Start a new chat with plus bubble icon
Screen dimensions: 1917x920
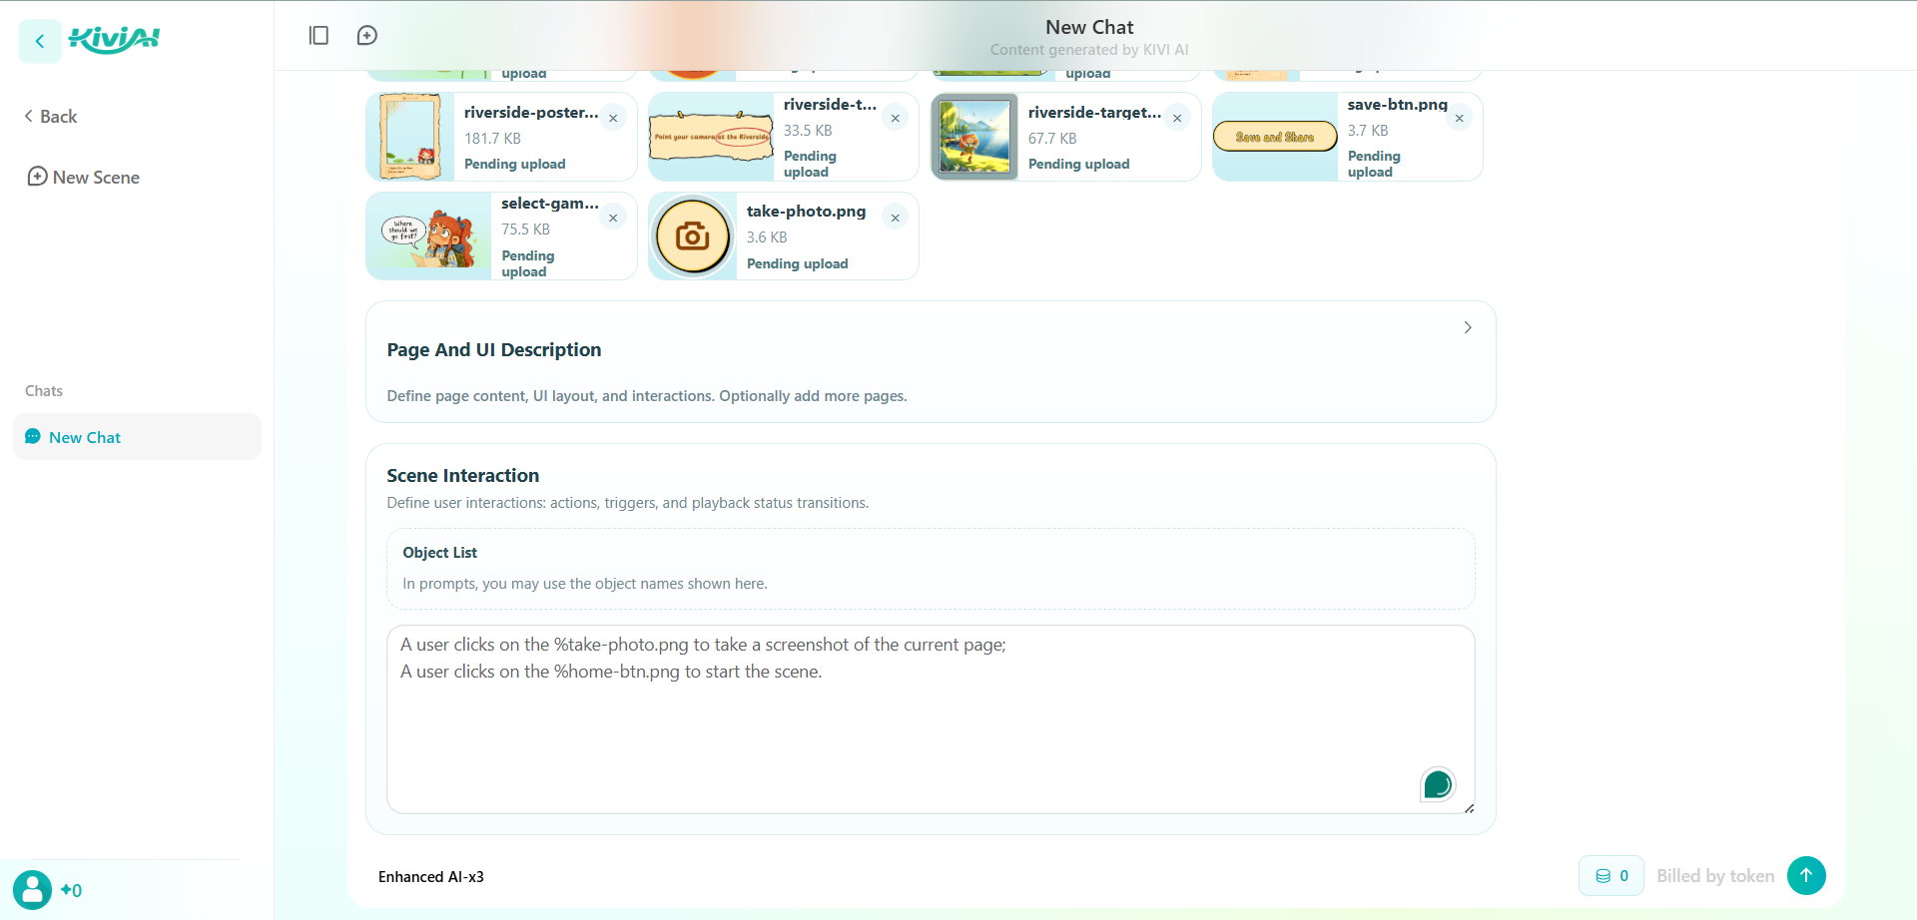367,36
